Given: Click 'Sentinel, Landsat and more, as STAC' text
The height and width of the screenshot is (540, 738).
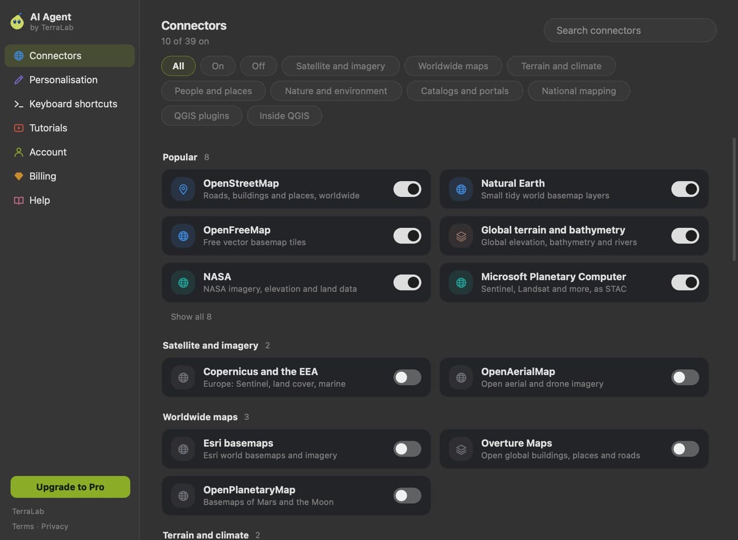Looking at the screenshot, I should tap(554, 289).
